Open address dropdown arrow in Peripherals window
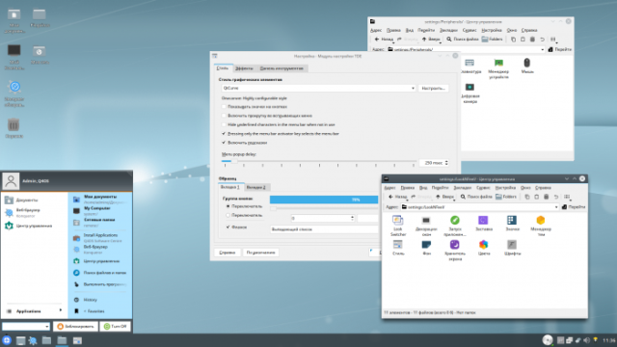 coord(542,49)
